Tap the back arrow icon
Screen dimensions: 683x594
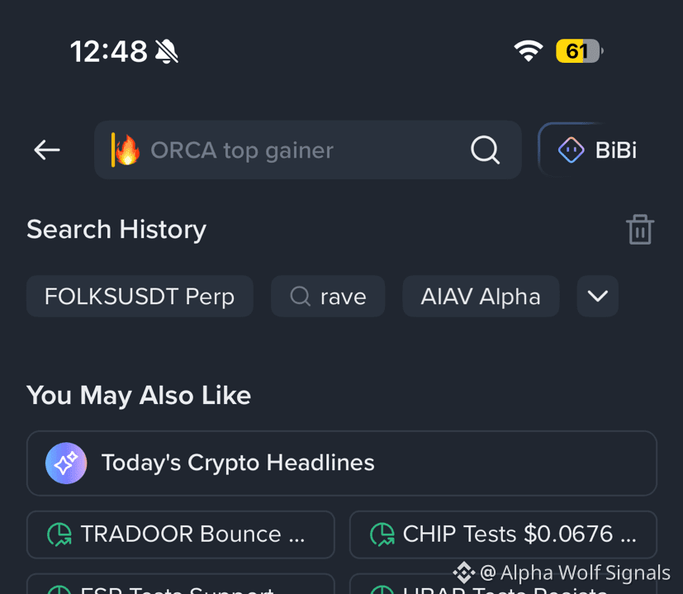(x=47, y=150)
